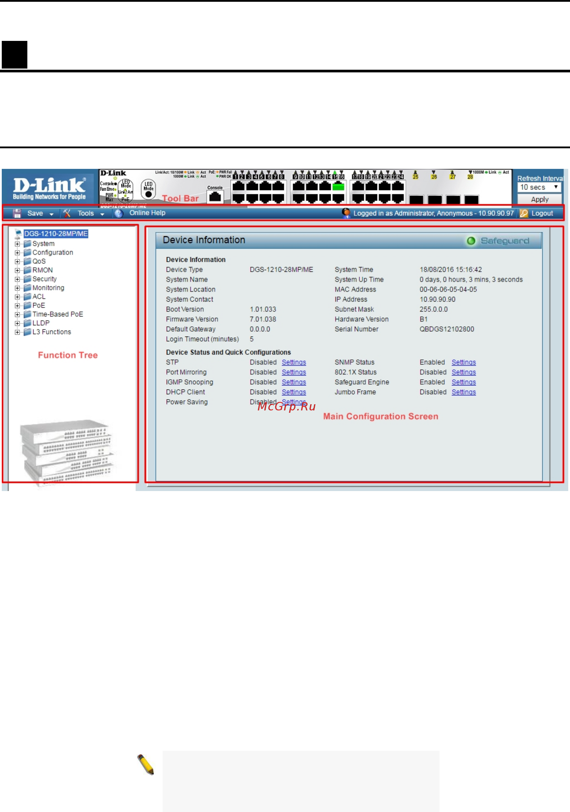Click the Firmware Version value 7.01.038

[263, 319]
